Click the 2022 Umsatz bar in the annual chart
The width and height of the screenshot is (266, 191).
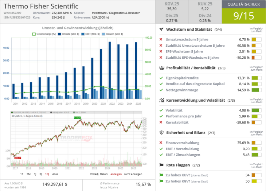click(x=110, y=70)
